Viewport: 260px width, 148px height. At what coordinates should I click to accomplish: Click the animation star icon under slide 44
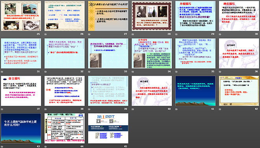pos(46,146)
